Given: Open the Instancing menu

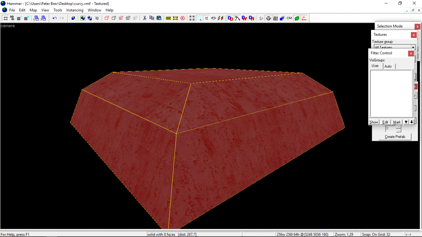Looking at the screenshot, I should pyautogui.click(x=75, y=10).
